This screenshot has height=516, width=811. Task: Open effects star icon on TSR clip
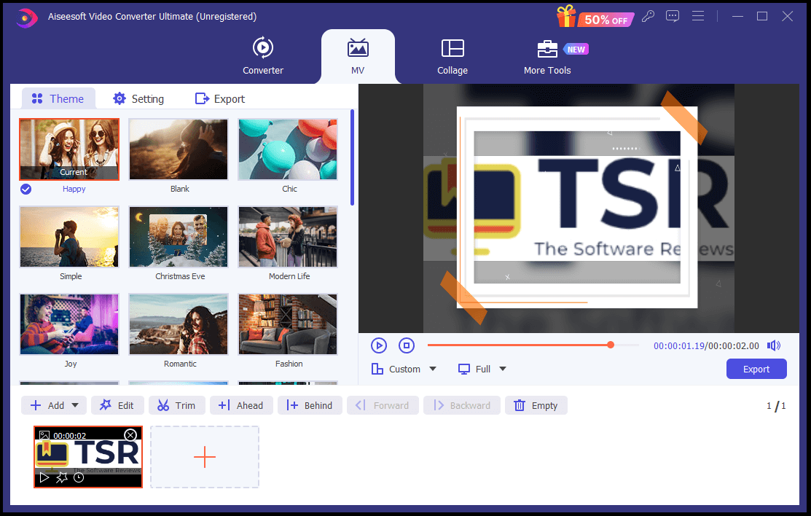tap(61, 477)
